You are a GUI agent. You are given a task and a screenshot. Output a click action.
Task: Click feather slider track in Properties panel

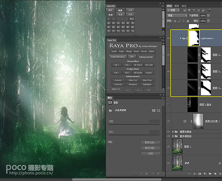(x=134, y=135)
